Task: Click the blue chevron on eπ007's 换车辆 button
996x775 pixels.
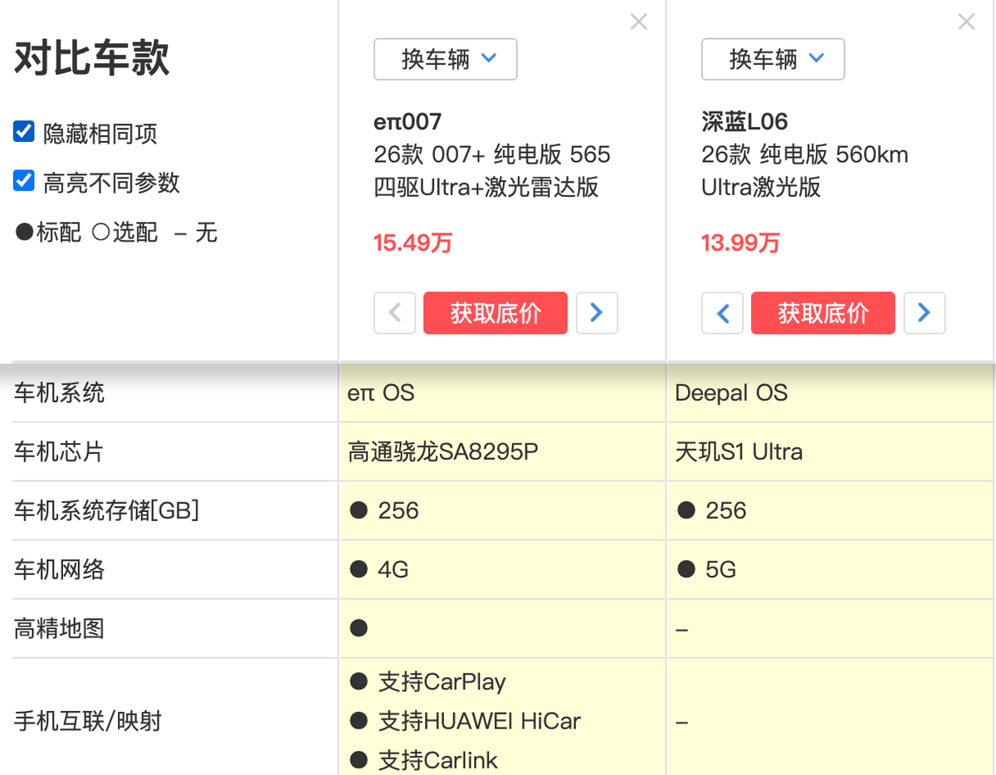Action: (490, 59)
